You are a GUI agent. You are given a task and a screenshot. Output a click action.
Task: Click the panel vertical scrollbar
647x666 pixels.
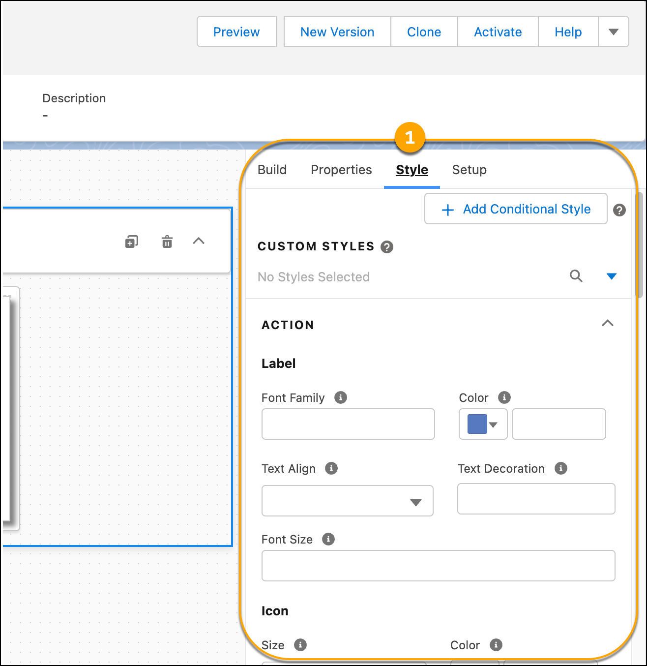tap(639, 245)
